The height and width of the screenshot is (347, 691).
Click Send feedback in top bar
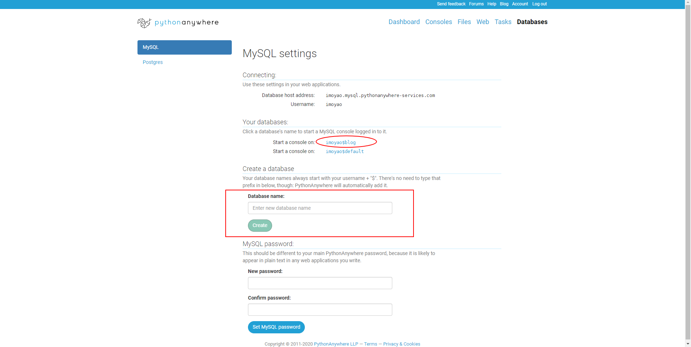click(x=451, y=4)
